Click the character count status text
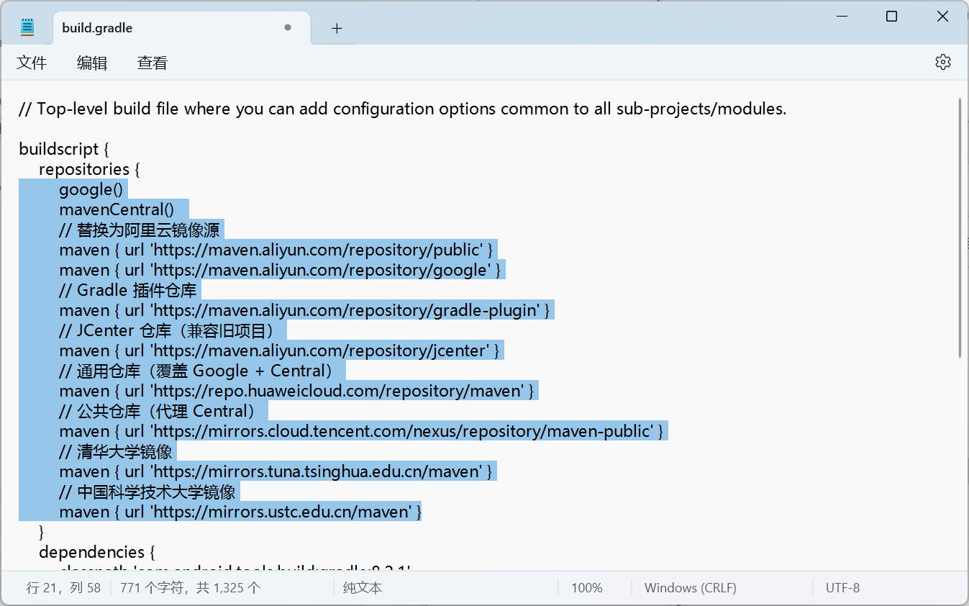Image resolution: width=969 pixels, height=606 pixels. (191, 588)
